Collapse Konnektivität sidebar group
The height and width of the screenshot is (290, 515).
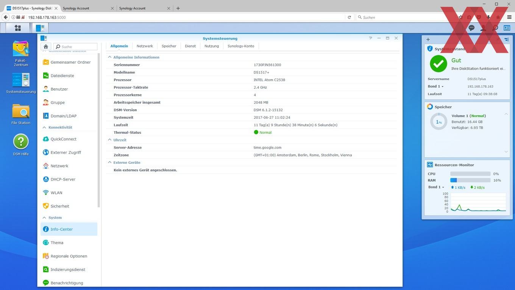[44, 127]
